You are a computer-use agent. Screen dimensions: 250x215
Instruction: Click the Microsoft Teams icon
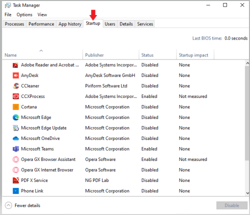tap(15, 149)
